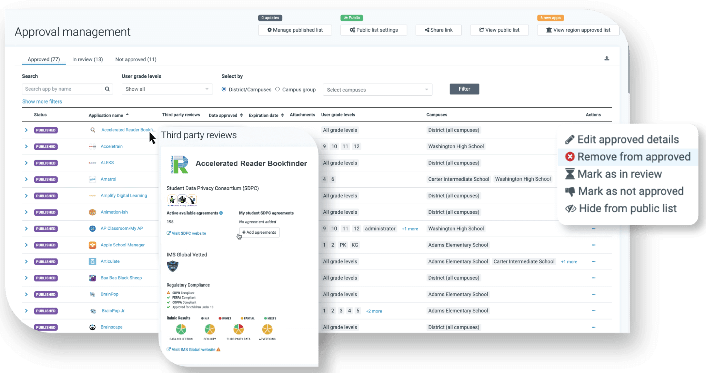
Task: Click the View public list button
Action: point(499,30)
